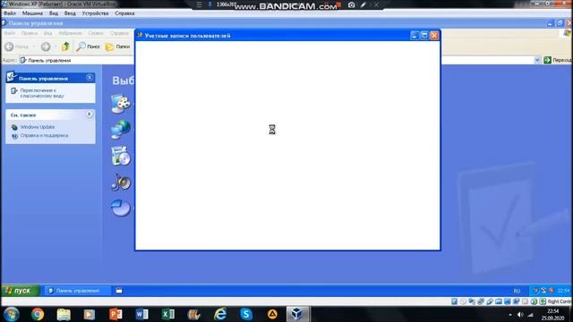Open the VirtualBox Ввод menu
The image size is (573, 322).
click(x=70, y=13)
